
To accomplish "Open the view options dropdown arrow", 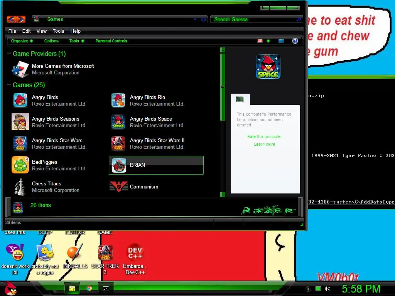I will [268, 41].
